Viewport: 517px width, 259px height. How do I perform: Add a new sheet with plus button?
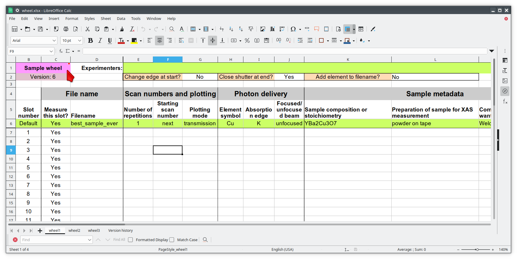coord(40,231)
